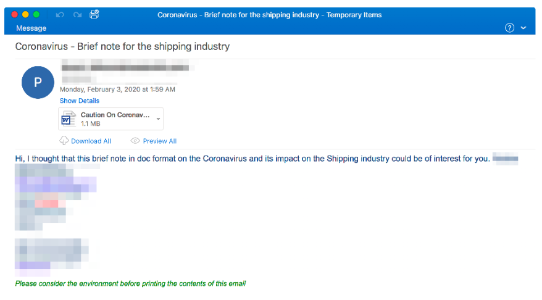
Task: Click the Download All link
Action: 91,141
